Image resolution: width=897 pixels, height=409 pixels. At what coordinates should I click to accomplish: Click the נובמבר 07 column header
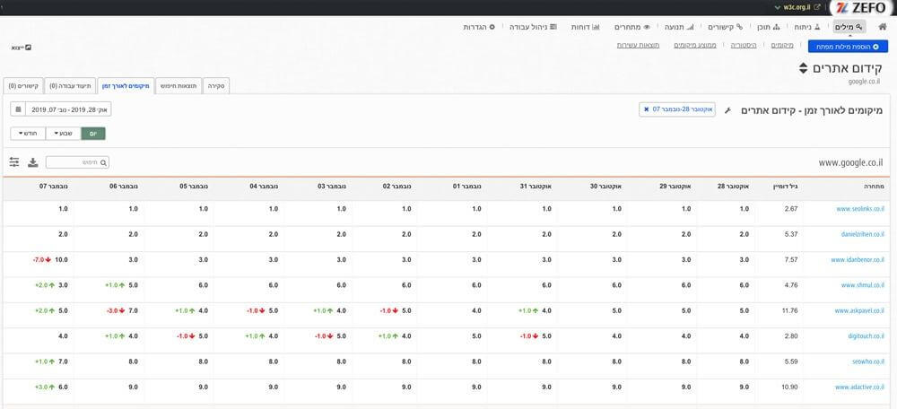[53, 187]
